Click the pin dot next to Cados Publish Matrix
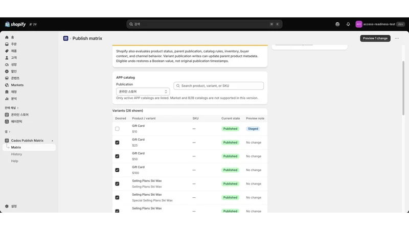The image size is (409, 230). point(52,141)
